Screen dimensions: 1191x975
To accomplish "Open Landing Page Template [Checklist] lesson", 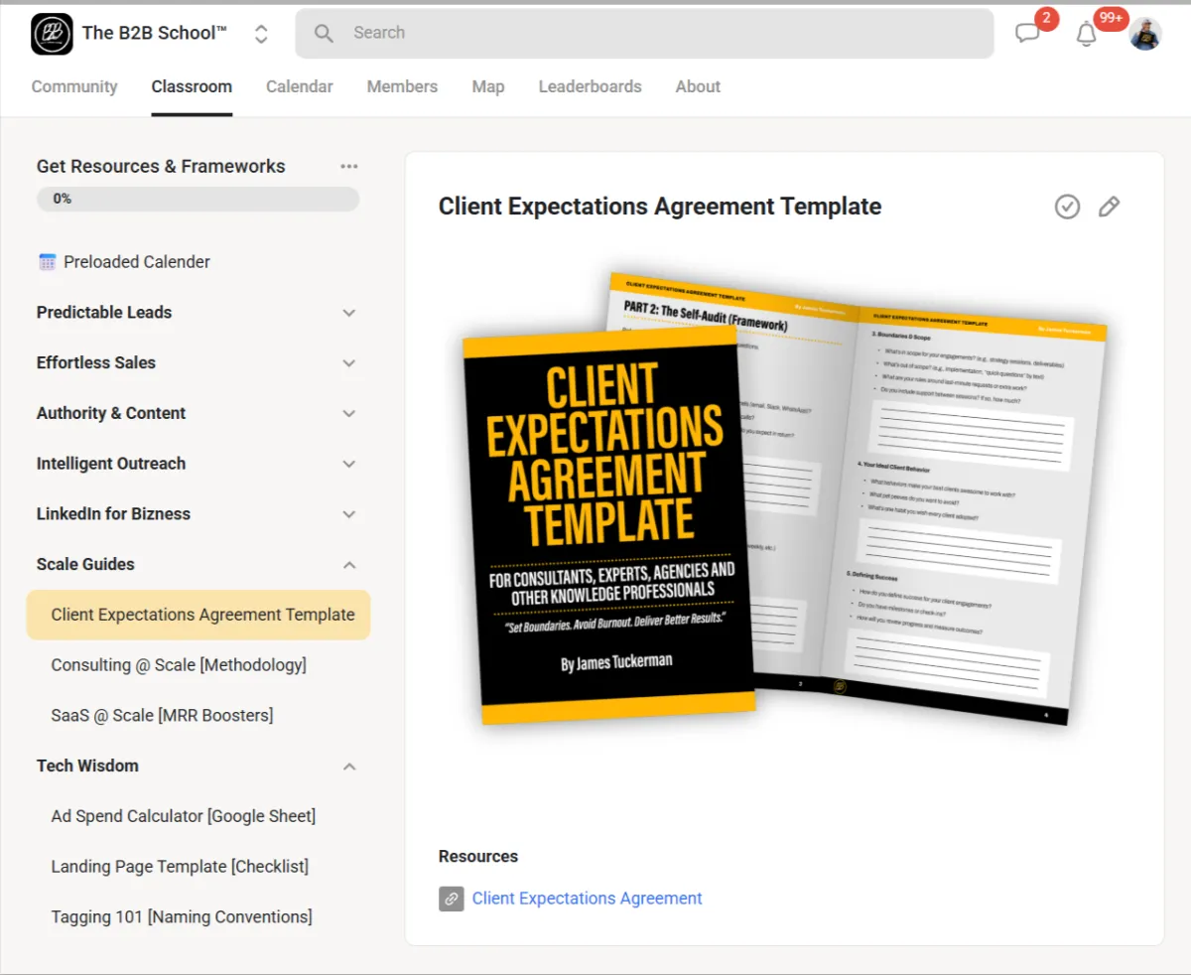I will 180,867.
